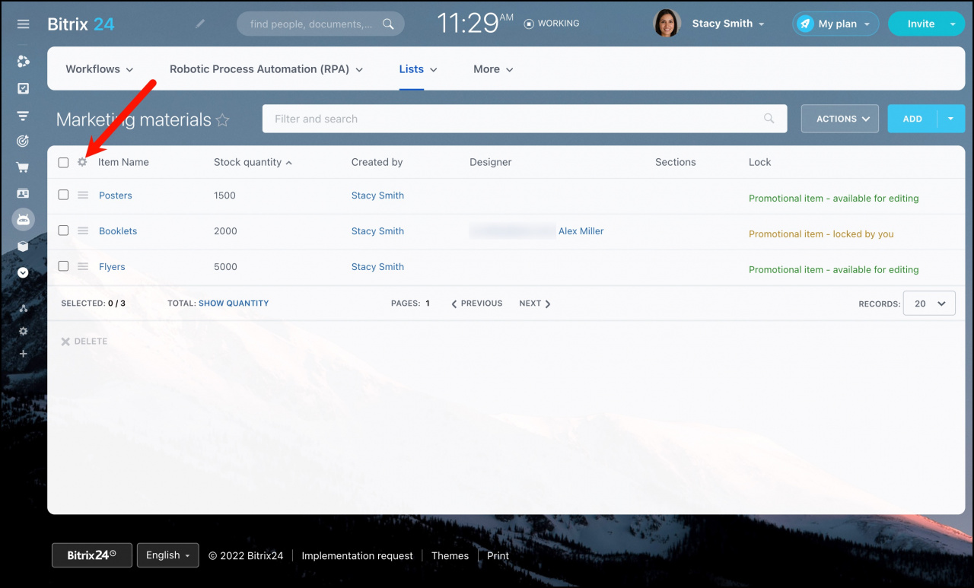Open Booklets row action menu icon
Viewport: 974px width, 588px height.
[83, 231]
